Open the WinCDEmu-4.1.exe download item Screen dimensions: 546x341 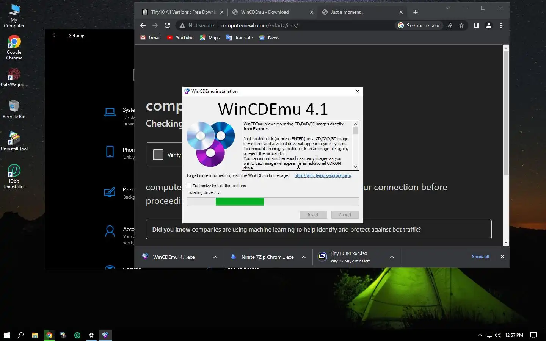coord(174,257)
